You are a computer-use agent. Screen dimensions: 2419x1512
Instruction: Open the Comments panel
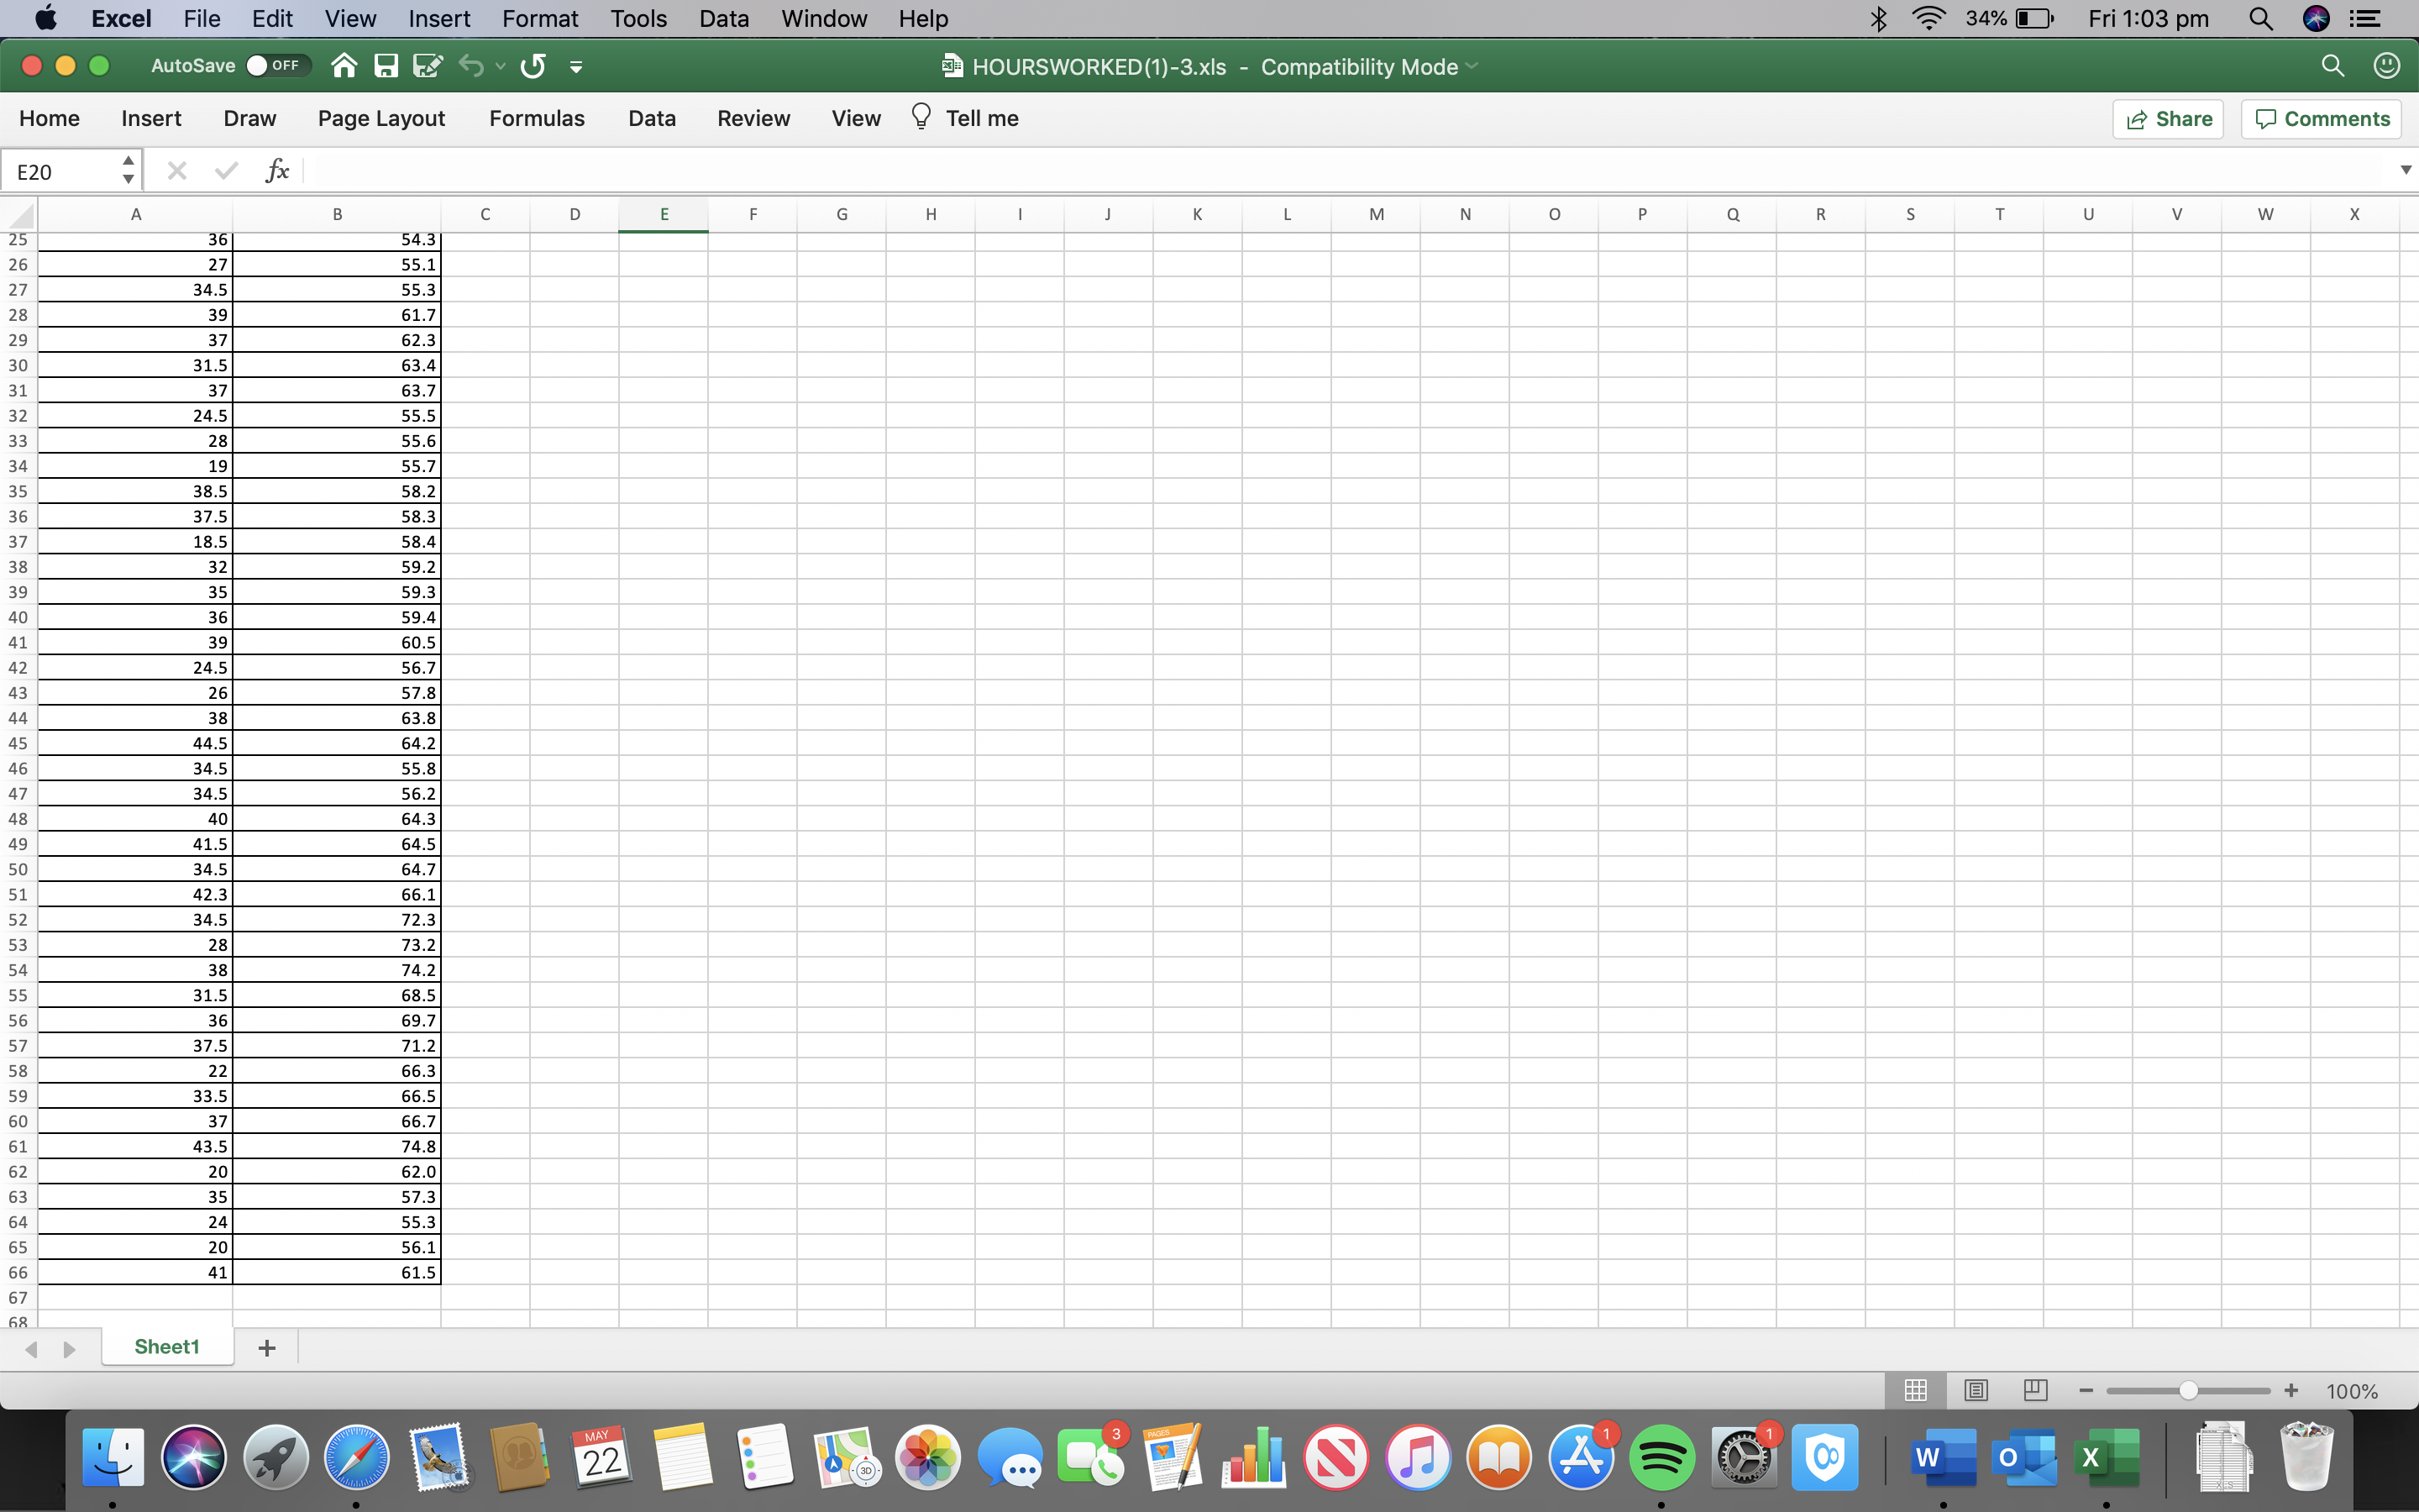2320,118
